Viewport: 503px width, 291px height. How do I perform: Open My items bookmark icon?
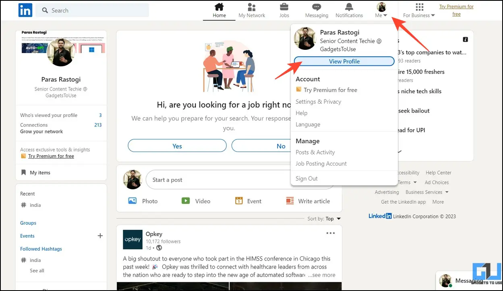click(x=23, y=172)
